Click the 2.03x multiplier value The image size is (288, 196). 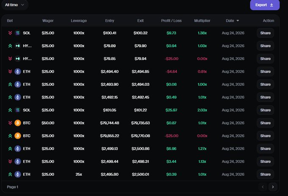pyautogui.click(x=202, y=110)
